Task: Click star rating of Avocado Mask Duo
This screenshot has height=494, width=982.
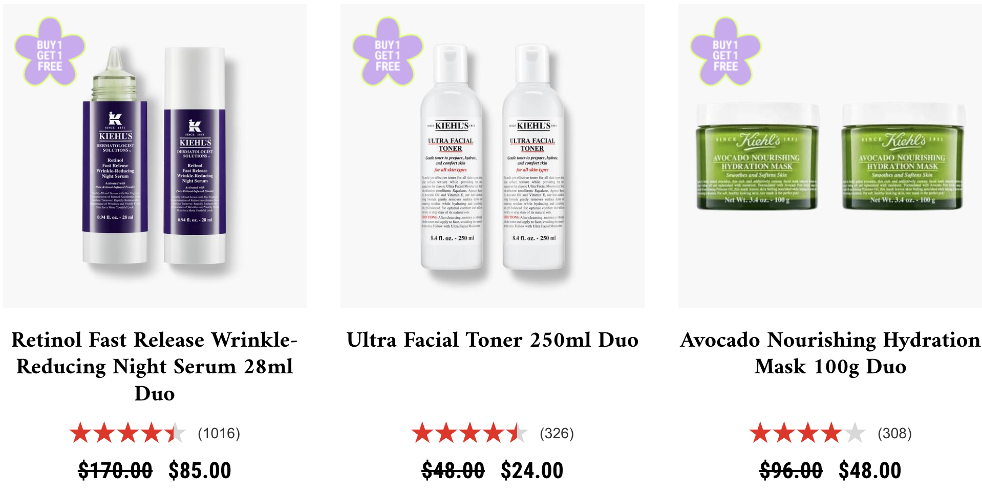Action: pyautogui.click(x=807, y=433)
